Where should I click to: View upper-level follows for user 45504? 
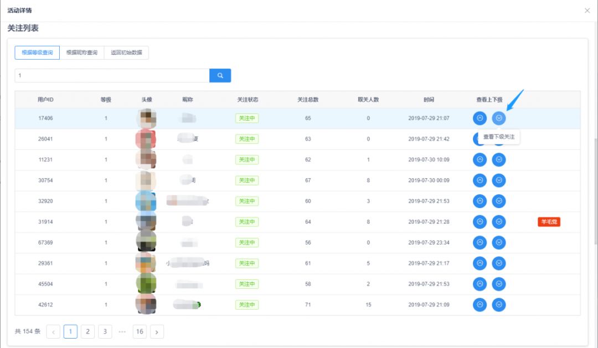[x=480, y=284]
